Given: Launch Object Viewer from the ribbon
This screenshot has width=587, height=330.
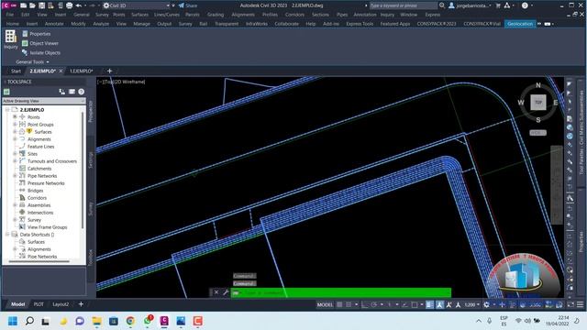Looking at the screenshot, I should [40, 43].
